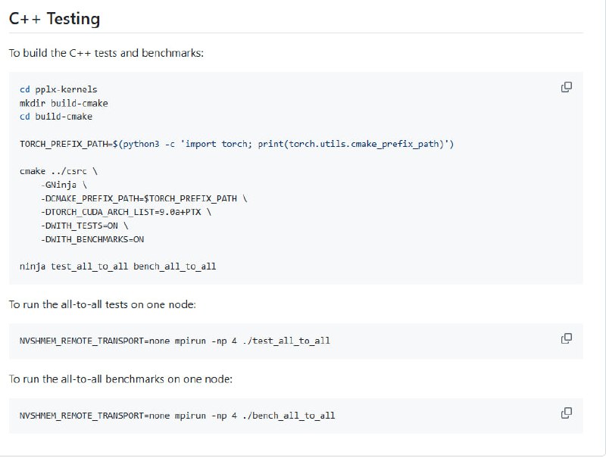Click the 'cd build-cmake' code line
Viewport: 606px width, 458px height.
[56, 117]
